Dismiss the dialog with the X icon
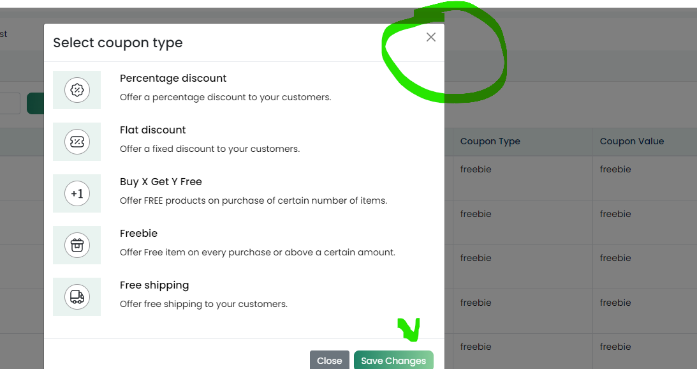This screenshot has width=697, height=369. click(430, 37)
